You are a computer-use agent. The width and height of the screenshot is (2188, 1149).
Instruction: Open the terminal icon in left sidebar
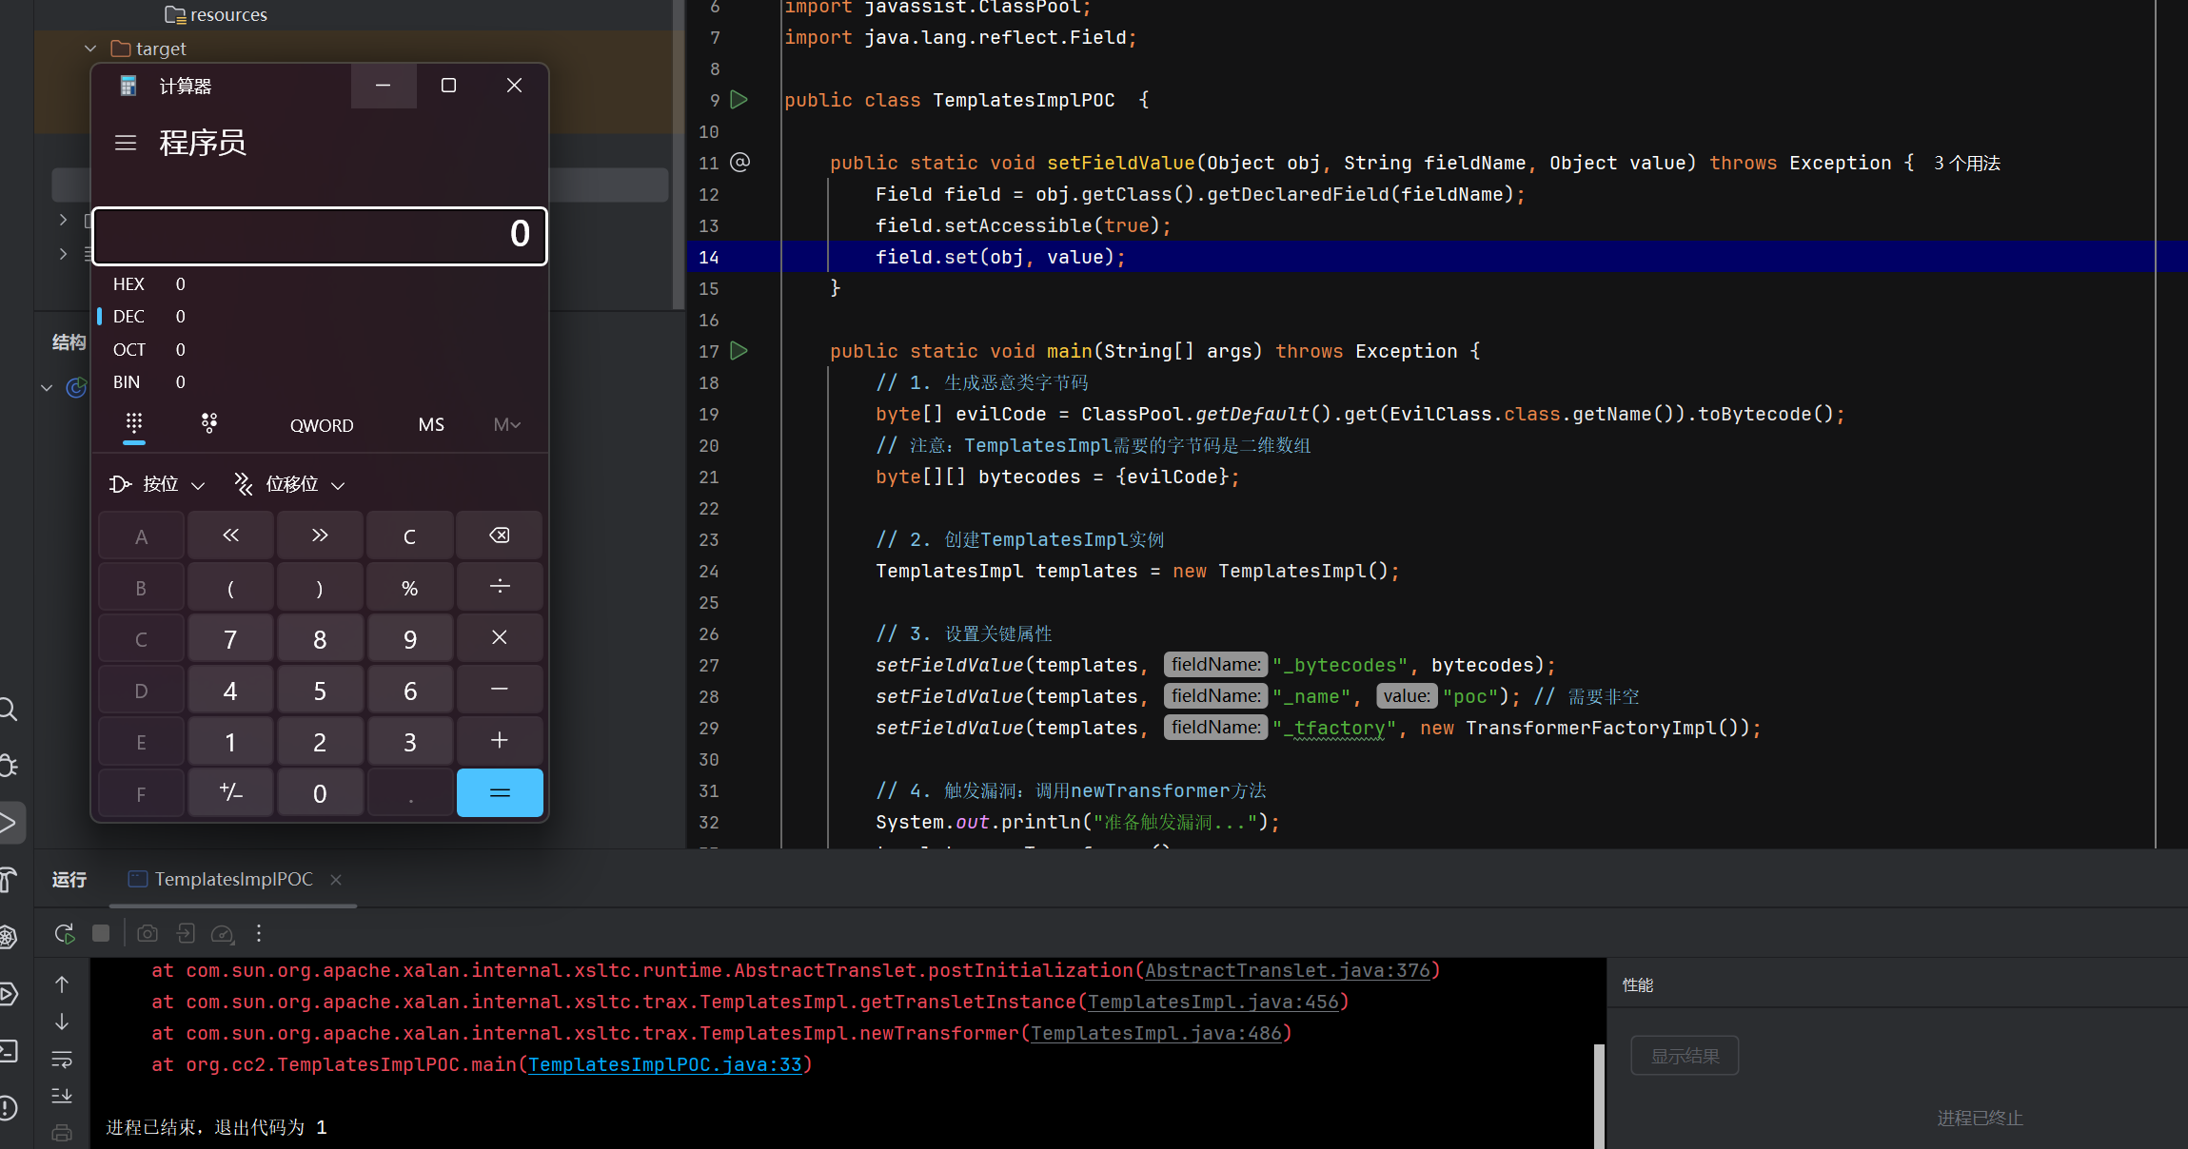click(9, 1051)
